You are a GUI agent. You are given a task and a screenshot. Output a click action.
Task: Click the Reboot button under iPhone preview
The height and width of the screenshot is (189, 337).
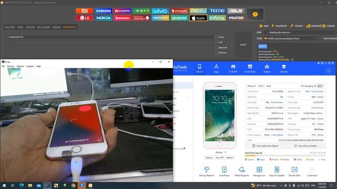(x=209, y=157)
